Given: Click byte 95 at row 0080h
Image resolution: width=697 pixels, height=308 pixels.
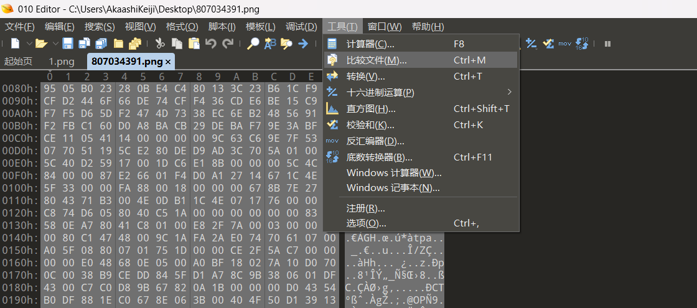Looking at the screenshot, I should pos(50,89).
